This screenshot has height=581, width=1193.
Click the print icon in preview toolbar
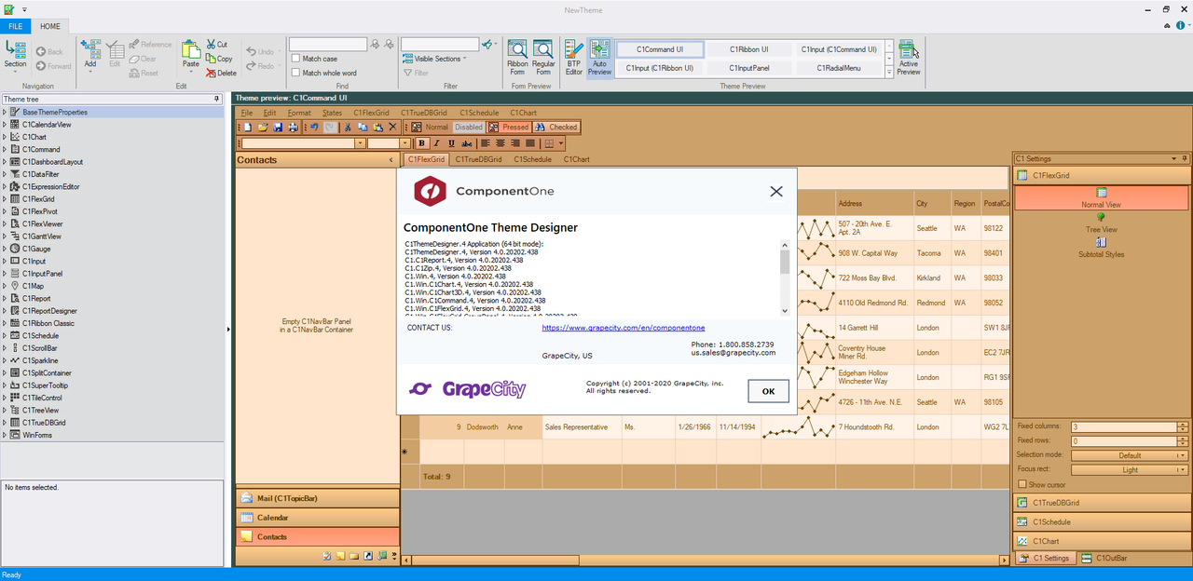click(x=293, y=127)
